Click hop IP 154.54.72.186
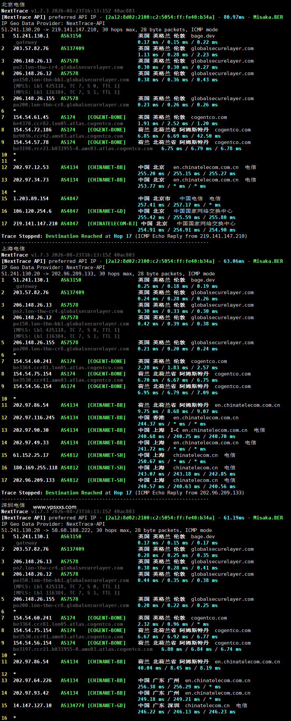Screen dimensions: 291x721 tap(32, 130)
